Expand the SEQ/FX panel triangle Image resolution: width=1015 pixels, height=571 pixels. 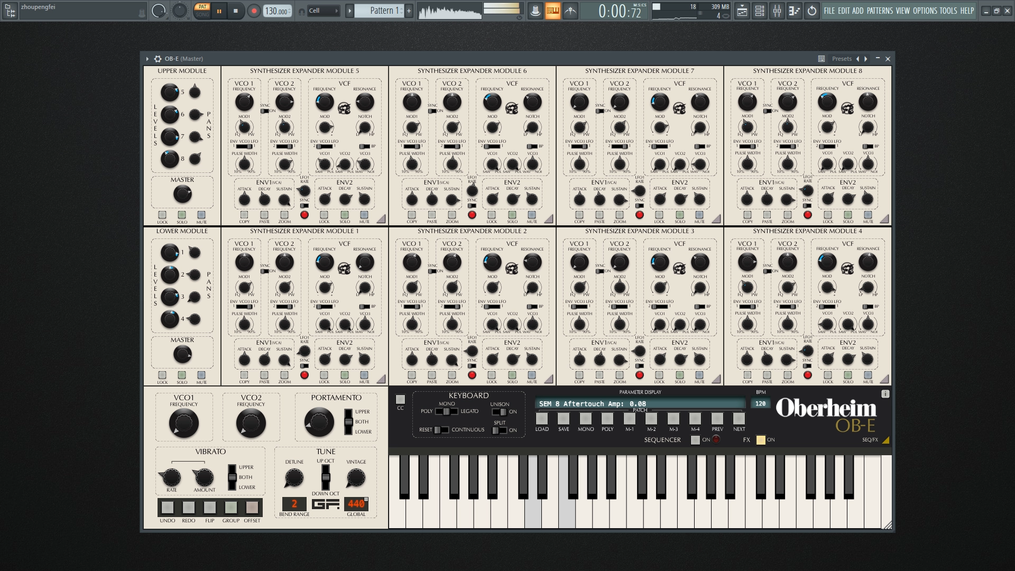tap(885, 440)
